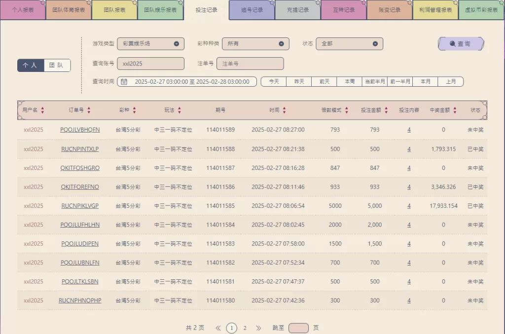Open order link PQOJLTKLSBN
This screenshot has height=334, width=505.
[x=80, y=282]
